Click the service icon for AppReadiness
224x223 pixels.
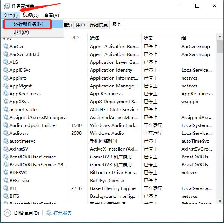pos(6,93)
